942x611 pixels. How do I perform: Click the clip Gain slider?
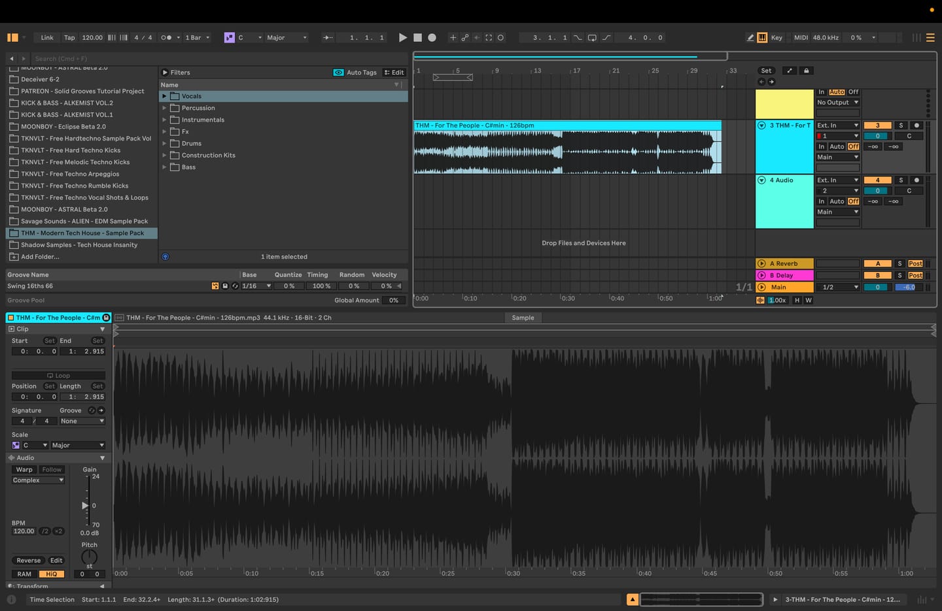pyautogui.click(x=87, y=501)
